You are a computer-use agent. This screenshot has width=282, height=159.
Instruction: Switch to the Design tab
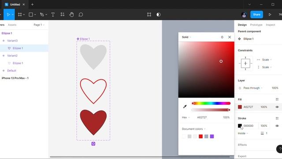[242, 25]
